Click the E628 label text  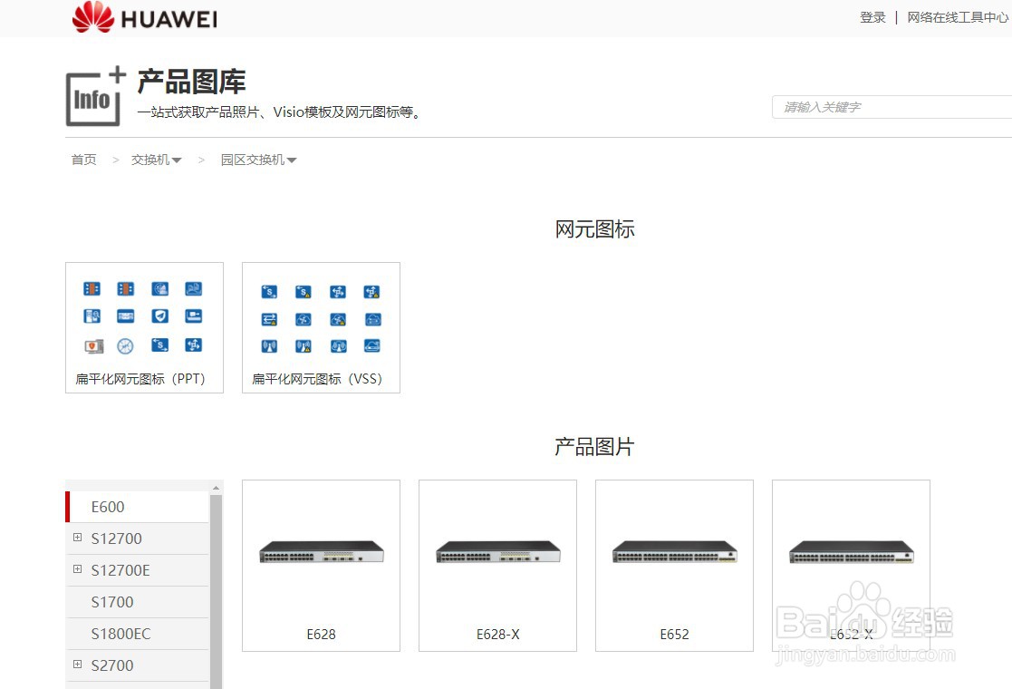click(321, 634)
